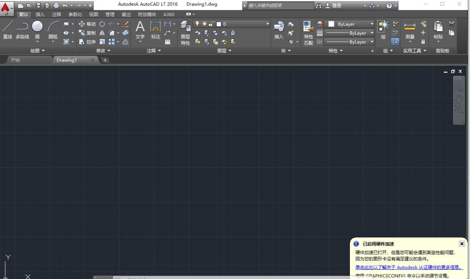The image size is (470, 279).
Task: Click the Autodesk certified hardware link
Action: 409,267
